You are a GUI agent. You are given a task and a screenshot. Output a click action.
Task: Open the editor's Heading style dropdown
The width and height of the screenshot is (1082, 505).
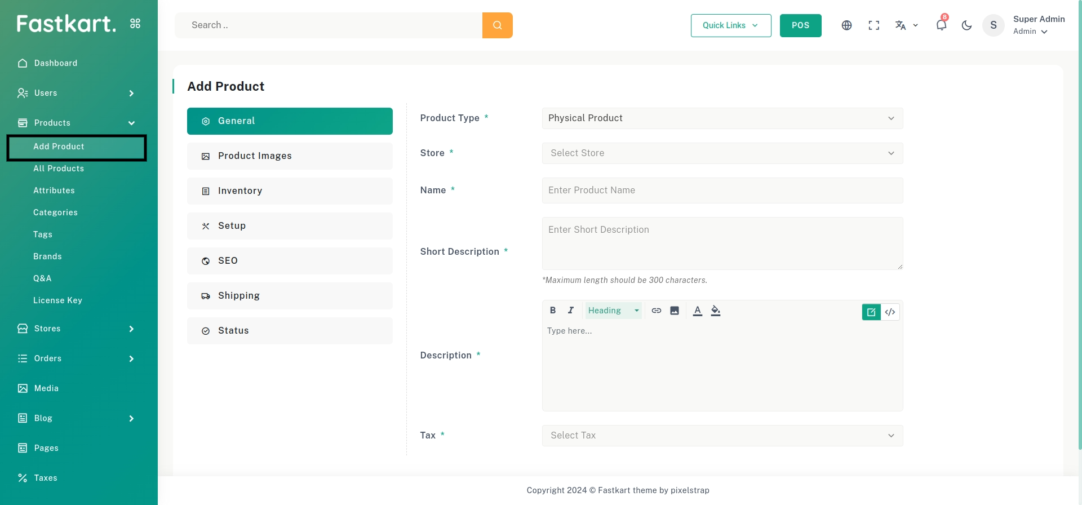tap(613, 311)
